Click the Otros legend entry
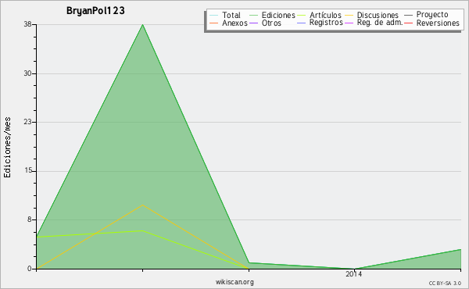Image resolution: width=469 pixels, height=289 pixels. 265,23
